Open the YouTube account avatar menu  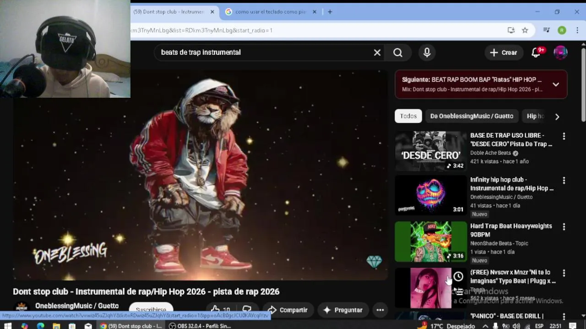(x=560, y=53)
